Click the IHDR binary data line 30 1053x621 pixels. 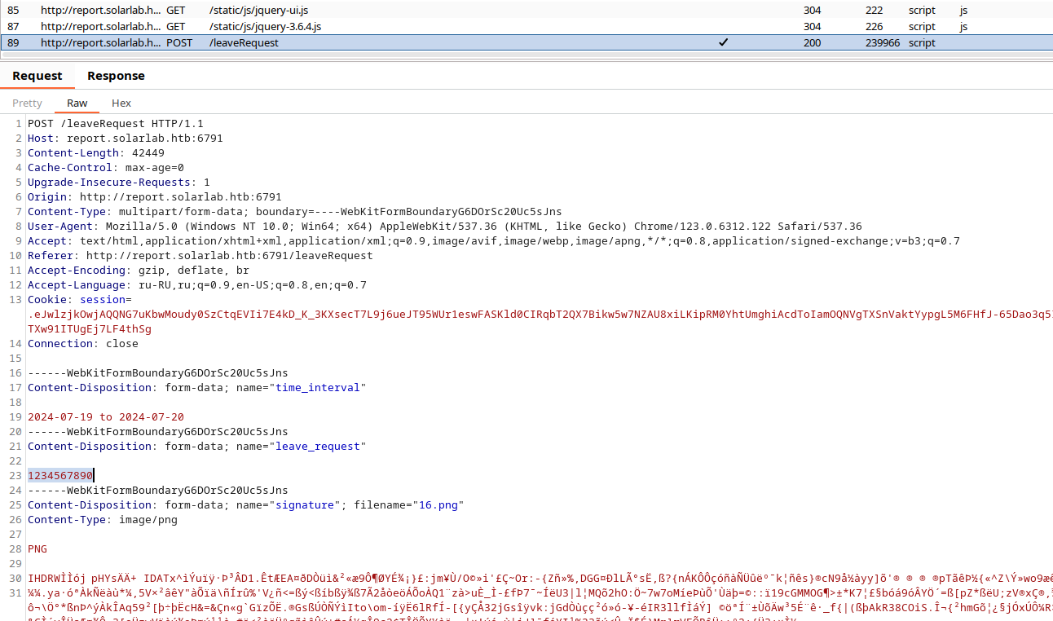(540, 579)
